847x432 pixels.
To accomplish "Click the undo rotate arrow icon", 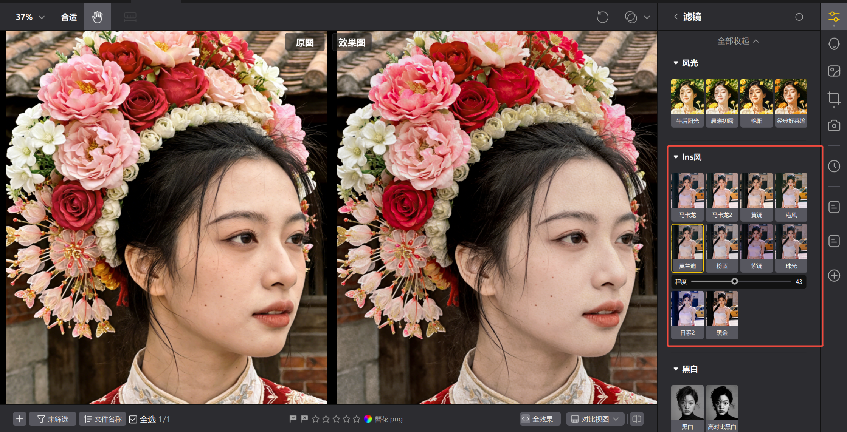I will point(602,17).
